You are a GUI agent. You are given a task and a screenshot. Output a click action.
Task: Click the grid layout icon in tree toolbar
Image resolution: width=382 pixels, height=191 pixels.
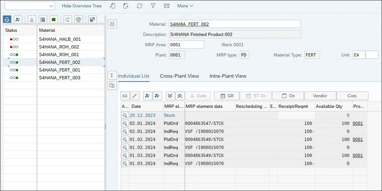coord(43,19)
